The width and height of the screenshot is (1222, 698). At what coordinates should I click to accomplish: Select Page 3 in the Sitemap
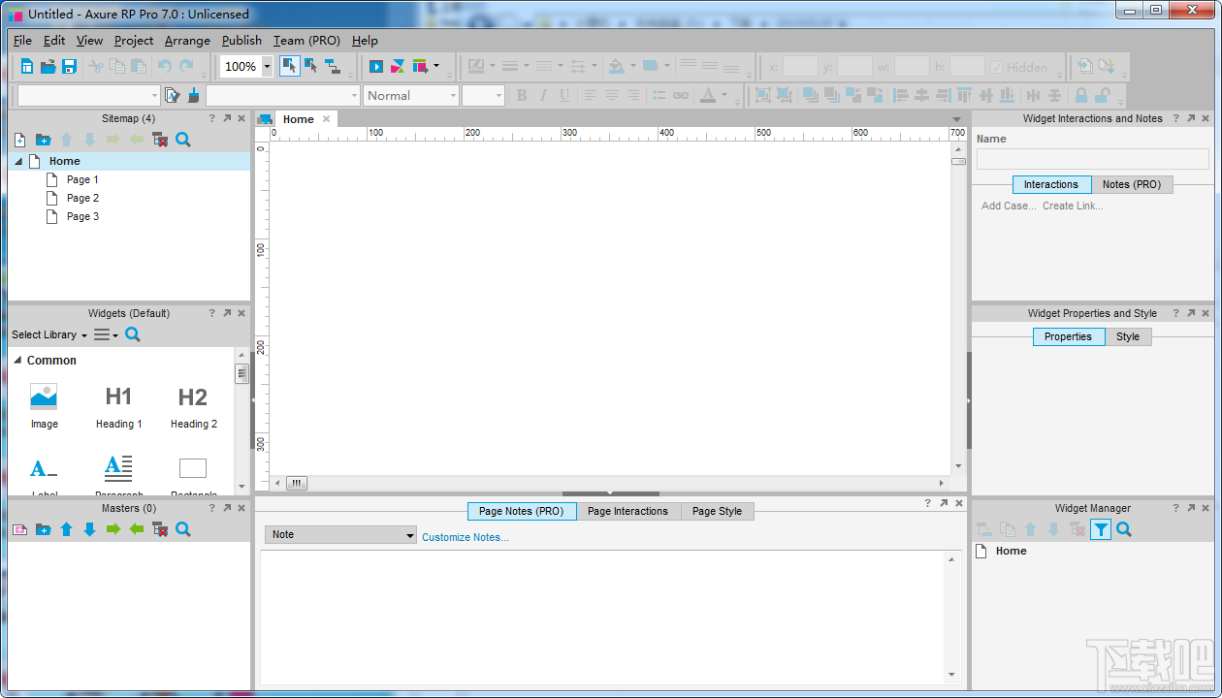(82, 216)
